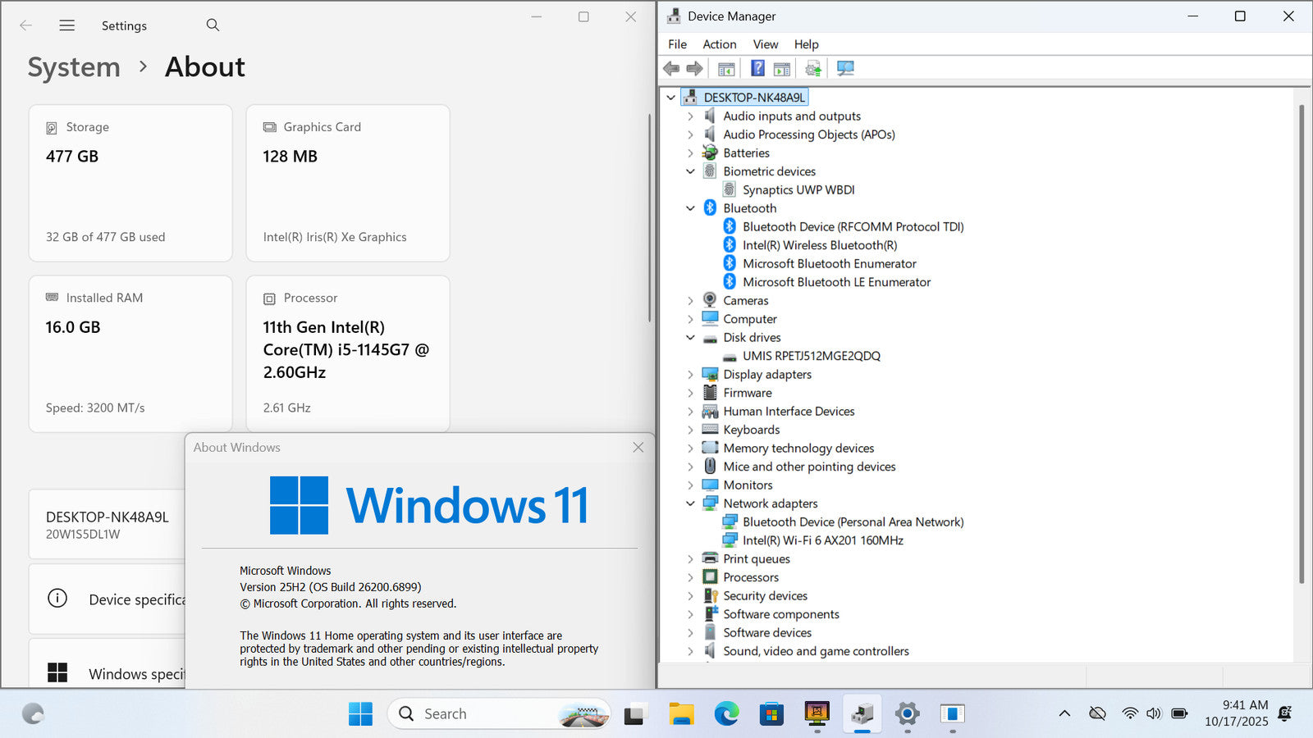The height and width of the screenshot is (738, 1313).
Task: Open Microsoft Edge from the taskbar
Action: [x=726, y=714]
